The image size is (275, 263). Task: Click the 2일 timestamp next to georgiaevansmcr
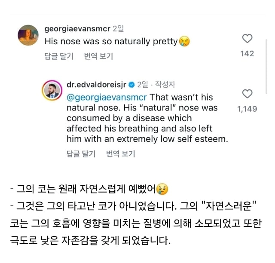pyautogui.click(x=117, y=29)
